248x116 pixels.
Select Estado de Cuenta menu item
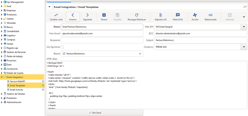15,73
